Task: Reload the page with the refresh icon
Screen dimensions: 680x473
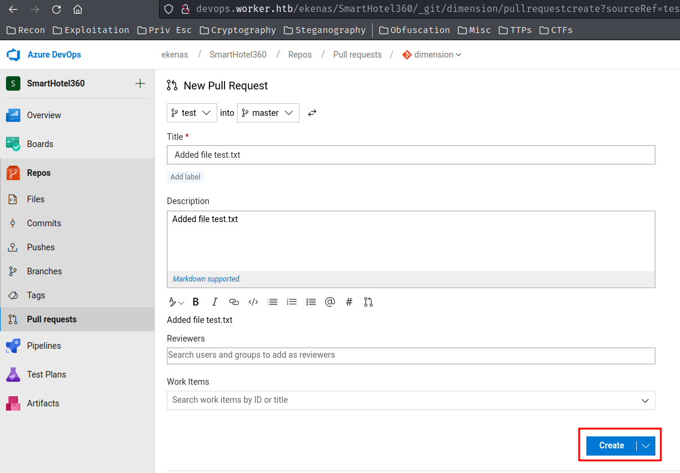Action: coord(56,9)
